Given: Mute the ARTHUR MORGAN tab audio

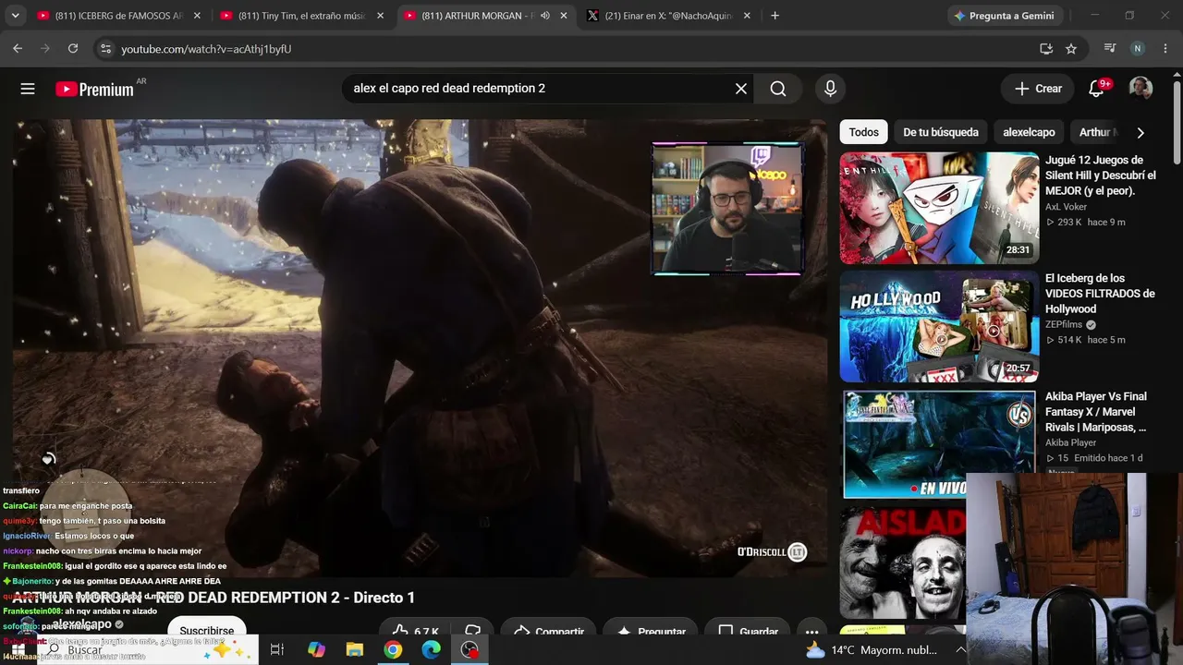Looking at the screenshot, I should coord(545,16).
